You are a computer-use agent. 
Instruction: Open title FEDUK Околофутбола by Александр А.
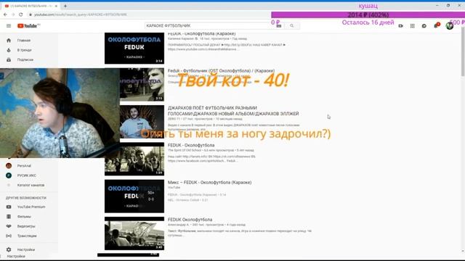point(190,220)
